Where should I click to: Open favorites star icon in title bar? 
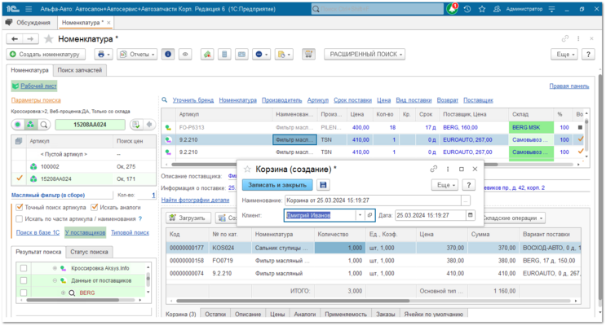481,9
